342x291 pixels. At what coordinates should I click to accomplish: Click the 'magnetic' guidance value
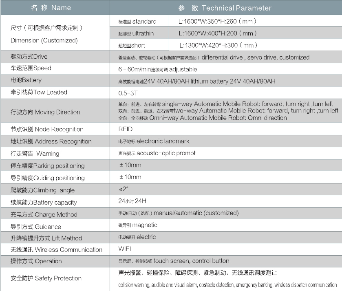click(138, 225)
